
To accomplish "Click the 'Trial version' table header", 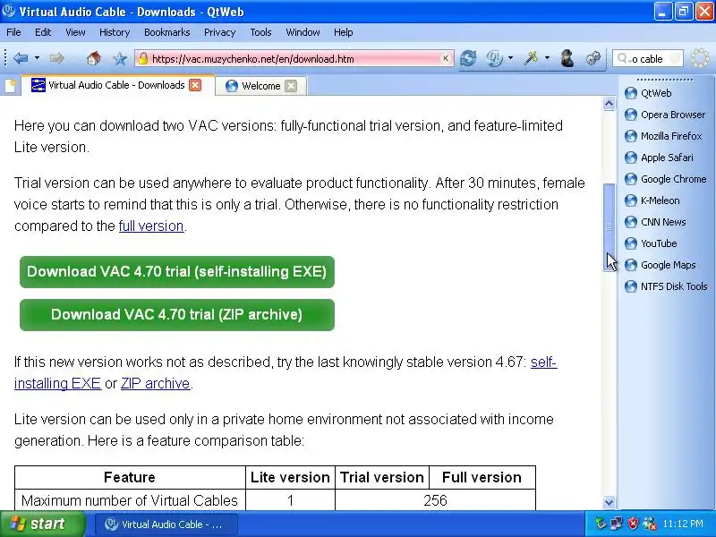I will [382, 477].
